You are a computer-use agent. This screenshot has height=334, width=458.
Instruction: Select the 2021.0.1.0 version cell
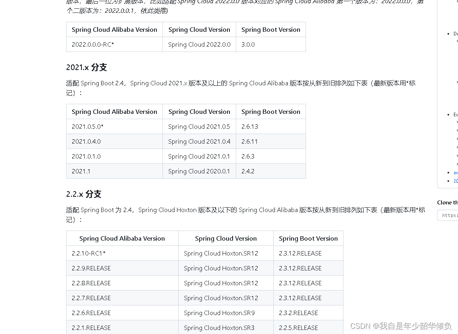click(114, 156)
